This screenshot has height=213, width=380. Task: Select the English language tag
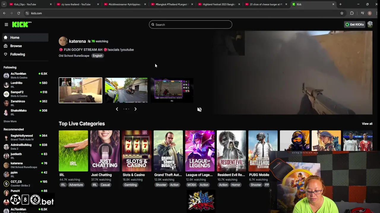pos(97,56)
